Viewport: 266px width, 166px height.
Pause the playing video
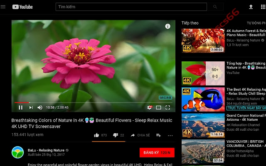[x=20, y=107]
